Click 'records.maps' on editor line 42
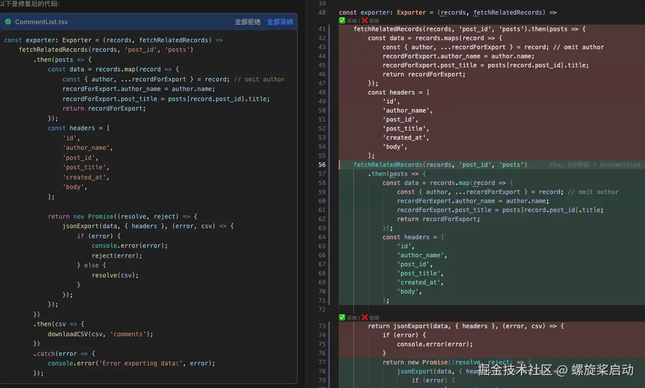The height and width of the screenshot is (388, 645). (437, 38)
